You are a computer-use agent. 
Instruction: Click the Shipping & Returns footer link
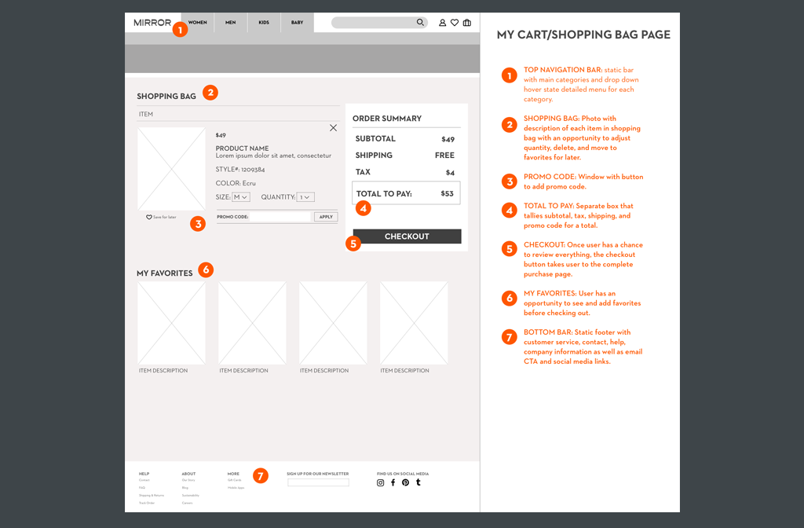[152, 496]
